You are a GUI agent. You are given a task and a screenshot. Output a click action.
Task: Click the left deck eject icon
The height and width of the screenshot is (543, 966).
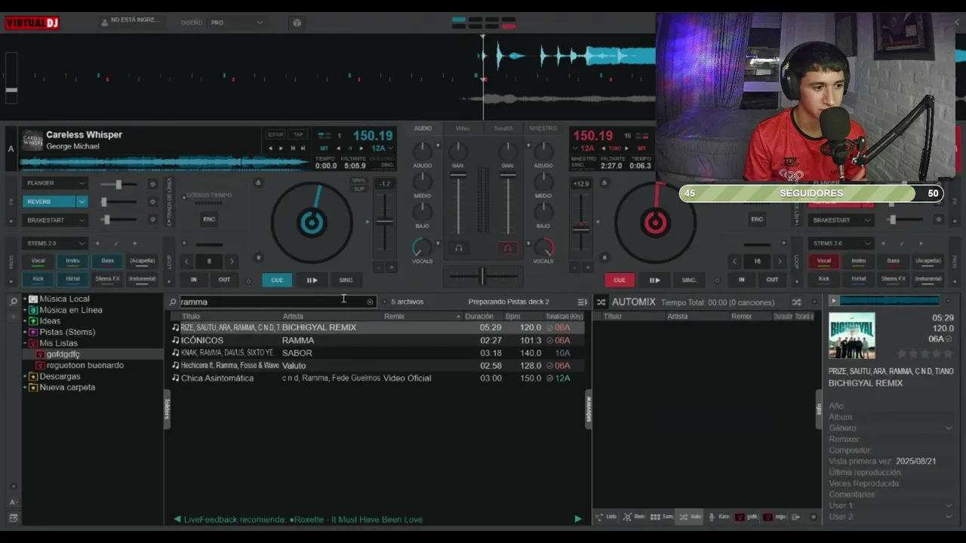pos(258,183)
